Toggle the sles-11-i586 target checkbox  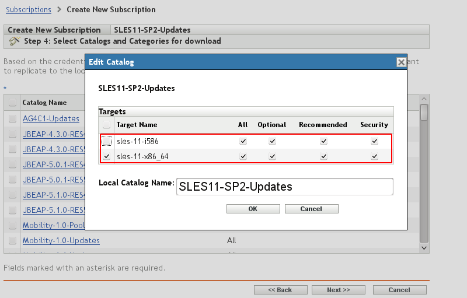coord(106,141)
